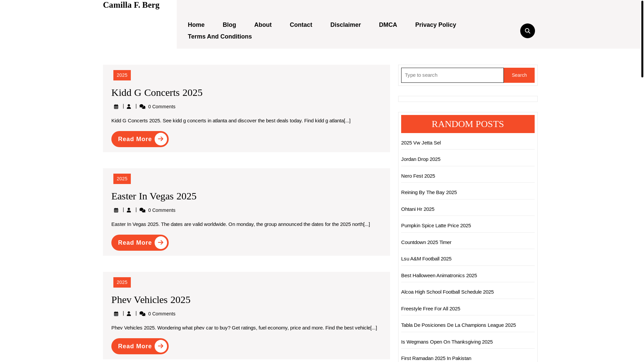Click 2025 category tag above Kidd G Concerts

point(122,75)
